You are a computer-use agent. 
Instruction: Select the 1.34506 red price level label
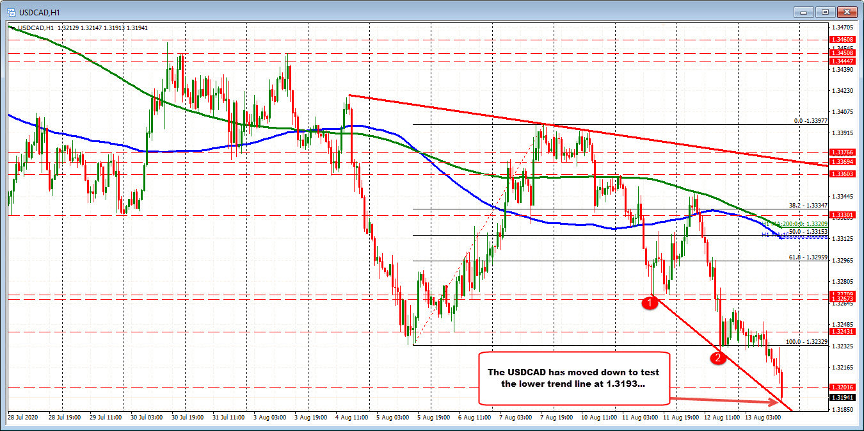click(842, 53)
